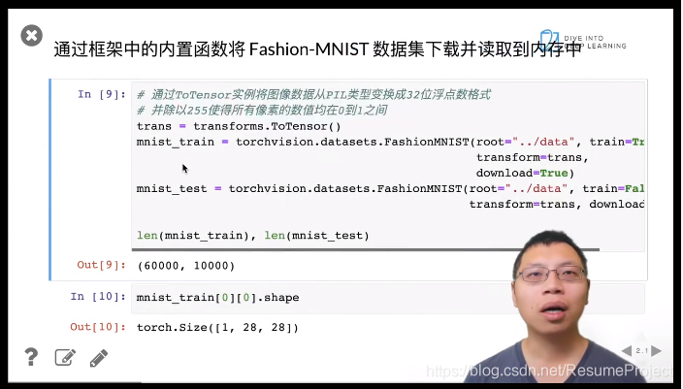Click the len(mnist_train), len(mnist_test) line
Screen dimensions: 683x389
(252, 236)
